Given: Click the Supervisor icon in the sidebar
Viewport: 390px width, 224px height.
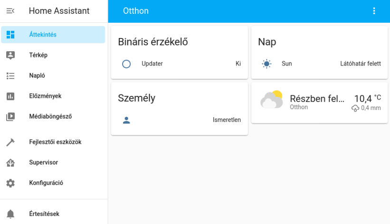Looking at the screenshot, I should (x=10, y=162).
